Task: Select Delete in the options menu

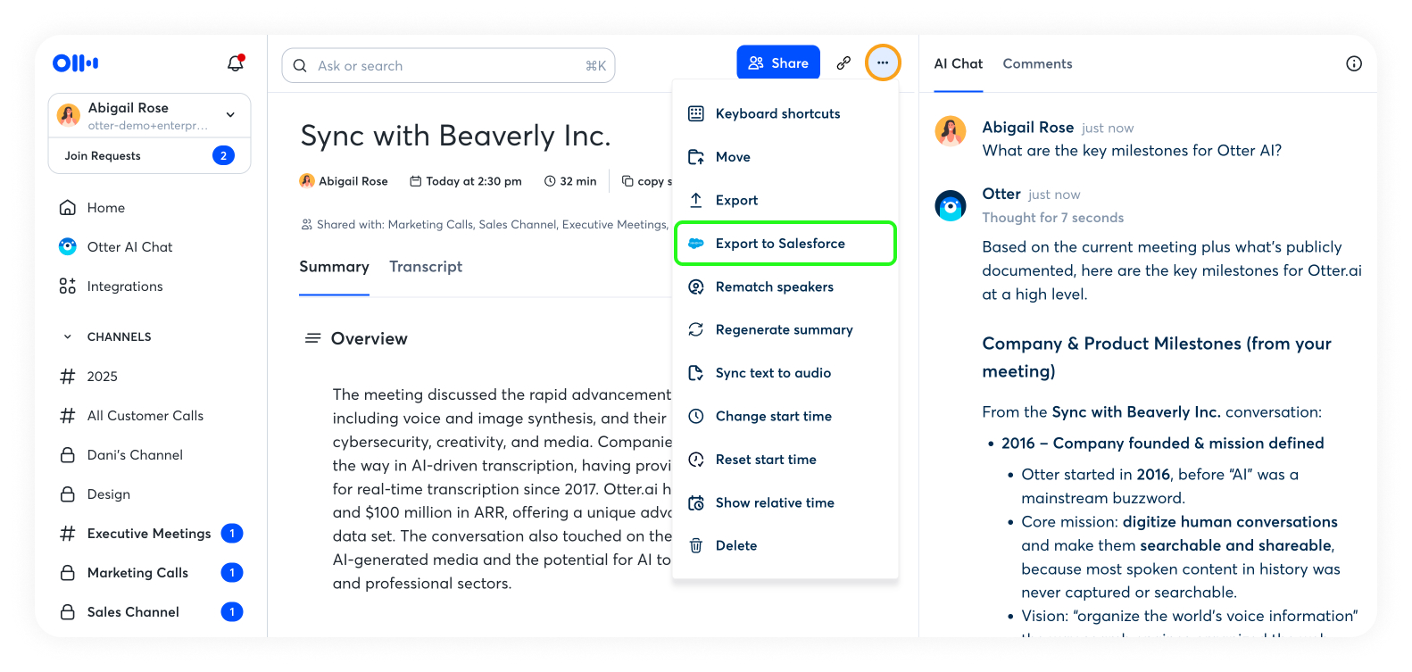Action: pyautogui.click(x=735, y=546)
